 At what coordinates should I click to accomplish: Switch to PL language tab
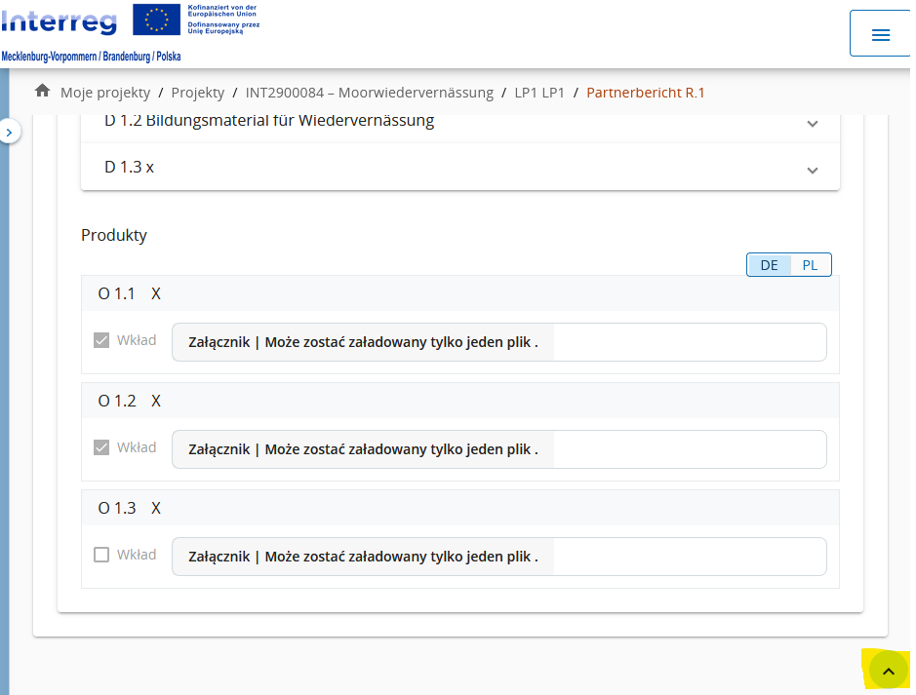[x=810, y=265]
